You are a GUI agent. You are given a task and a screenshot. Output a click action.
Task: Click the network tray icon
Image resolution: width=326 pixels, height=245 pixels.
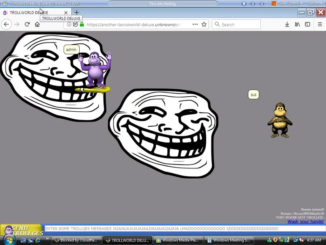pyautogui.click(x=295, y=240)
